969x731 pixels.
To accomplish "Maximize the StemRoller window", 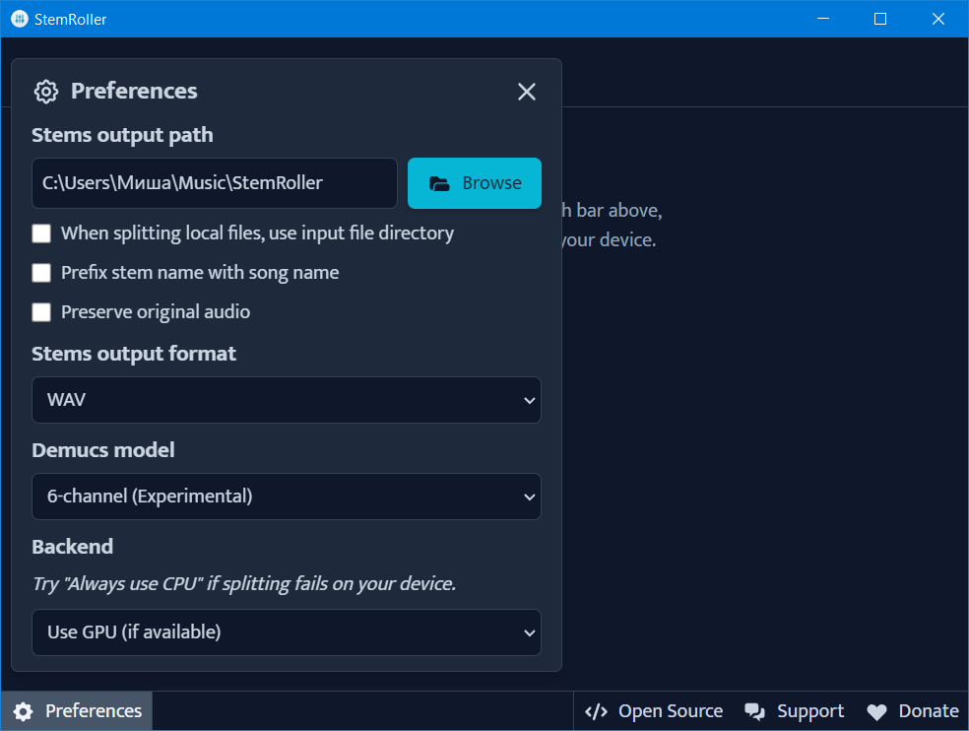I will 880,19.
